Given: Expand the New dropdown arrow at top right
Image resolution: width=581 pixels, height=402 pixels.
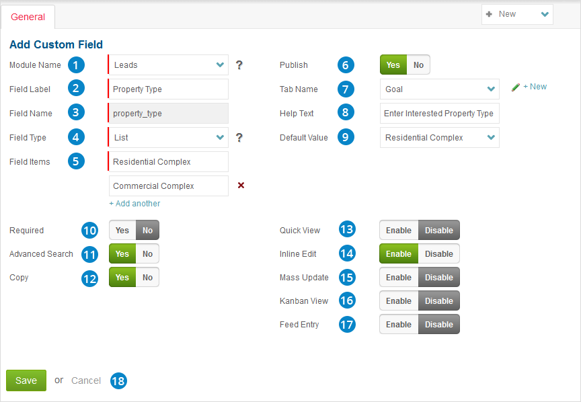Looking at the screenshot, I should [x=545, y=14].
